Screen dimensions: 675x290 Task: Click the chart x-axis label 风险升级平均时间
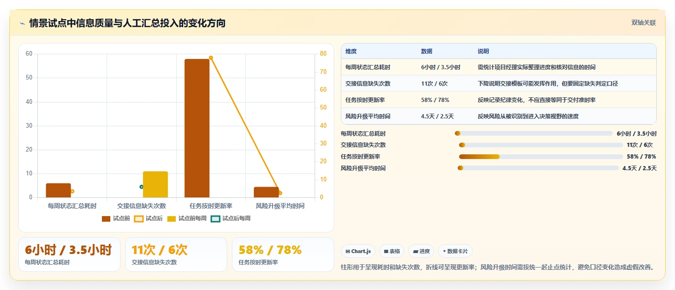pyautogui.click(x=280, y=206)
